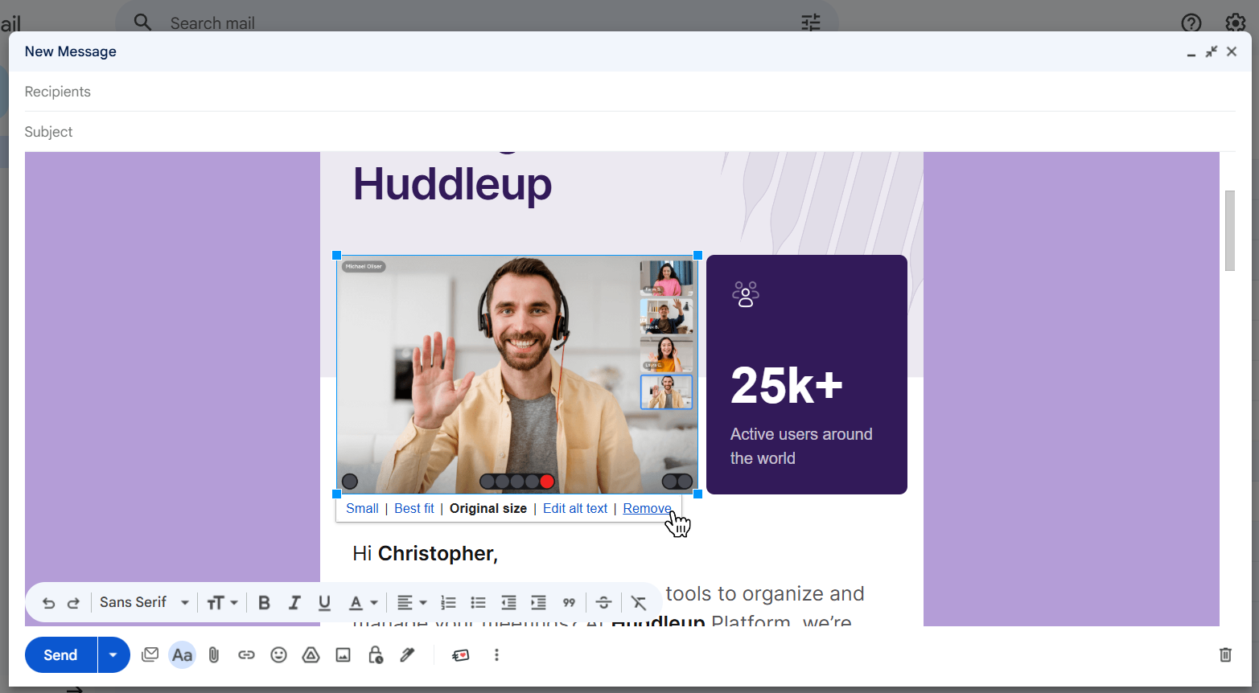1259x693 pixels.
Task: Open the emoji picker
Action: tap(278, 655)
